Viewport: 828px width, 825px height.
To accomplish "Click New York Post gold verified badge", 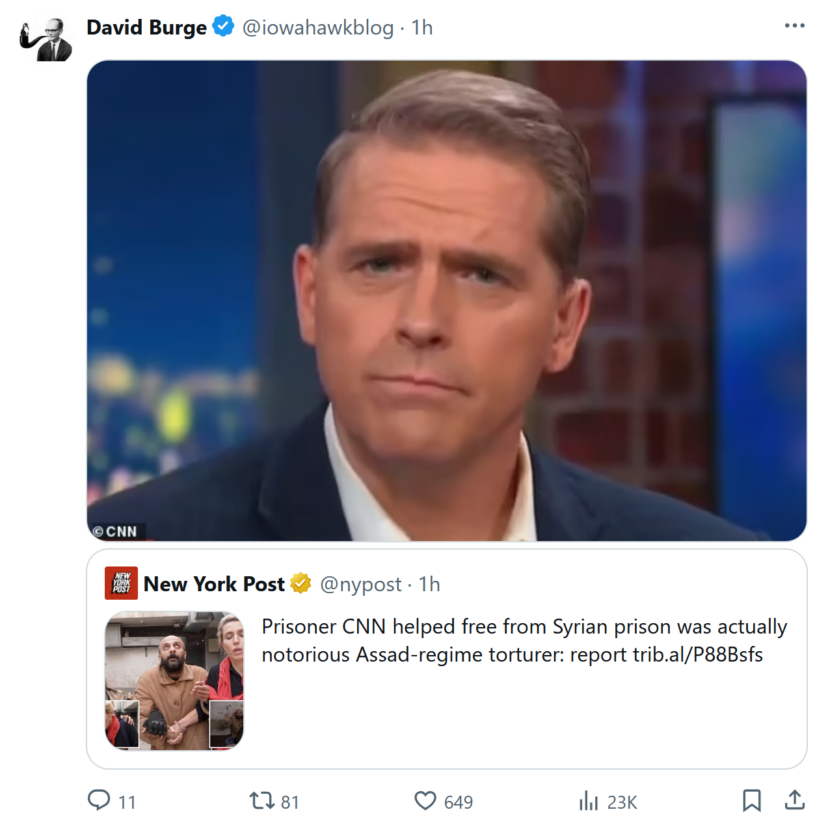I will (x=300, y=583).
